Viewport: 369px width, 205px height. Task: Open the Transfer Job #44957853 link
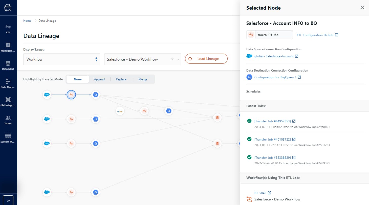pyautogui.click(x=273, y=121)
